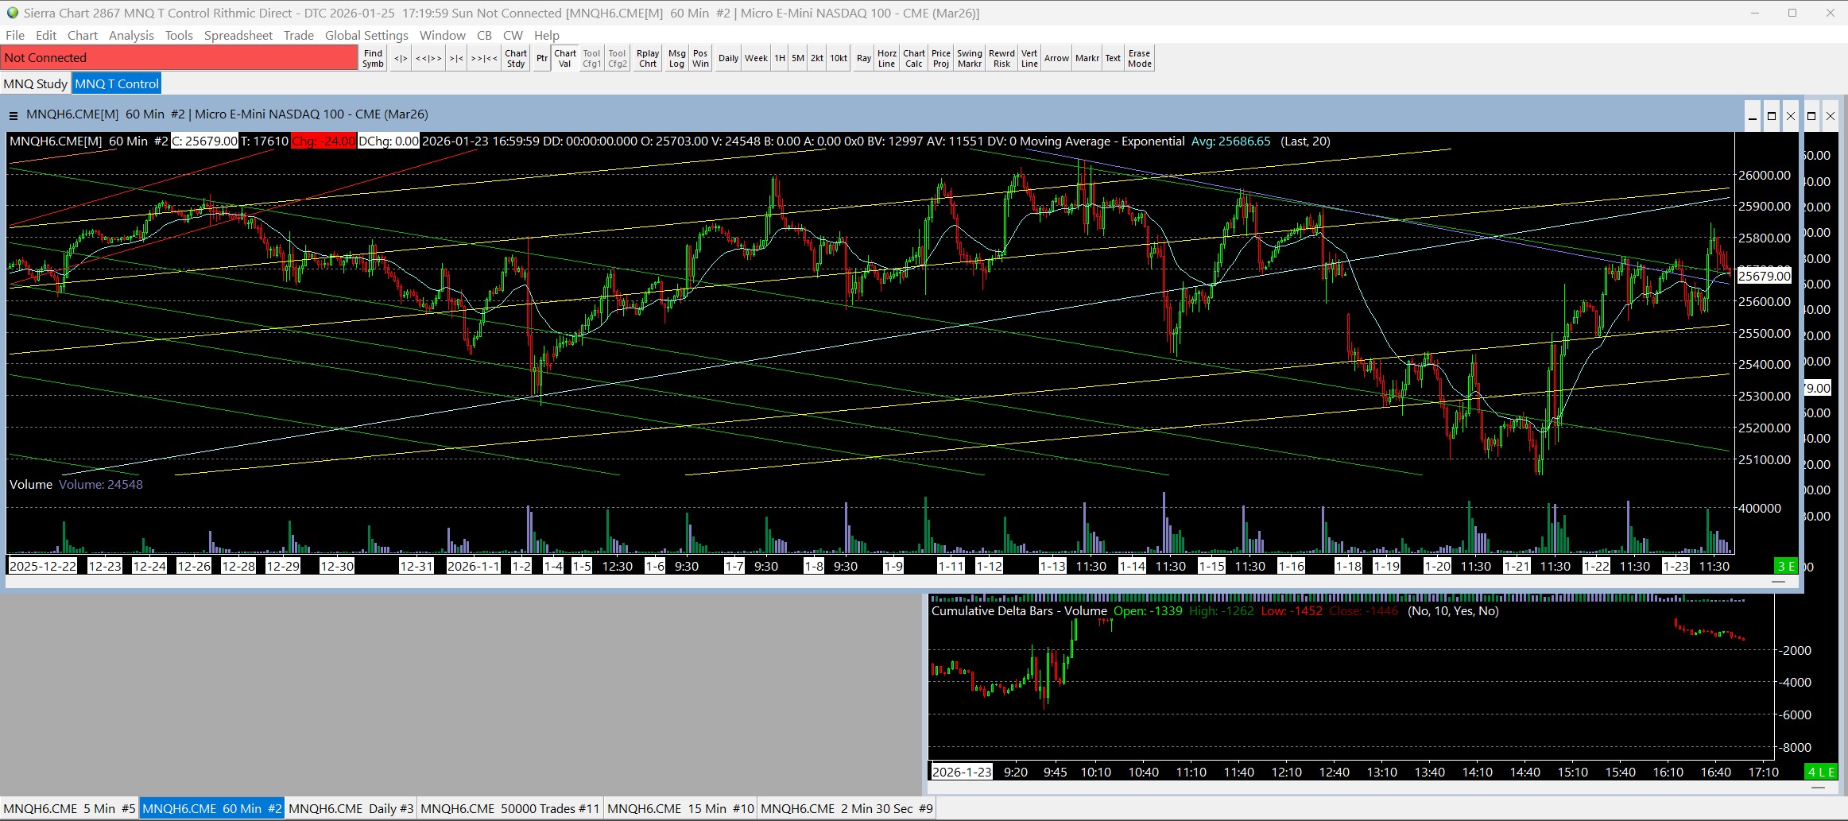Select the Reward Risk tool
Image resolution: width=1848 pixels, height=821 pixels.
pyautogui.click(x=1001, y=58)
